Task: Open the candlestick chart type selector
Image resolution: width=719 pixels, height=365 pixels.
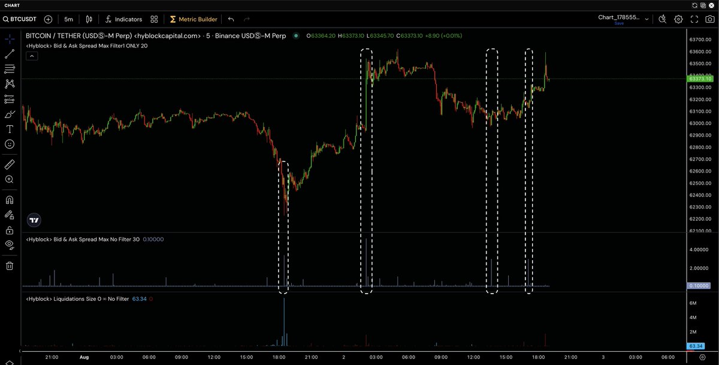Action: coord(89,19)
